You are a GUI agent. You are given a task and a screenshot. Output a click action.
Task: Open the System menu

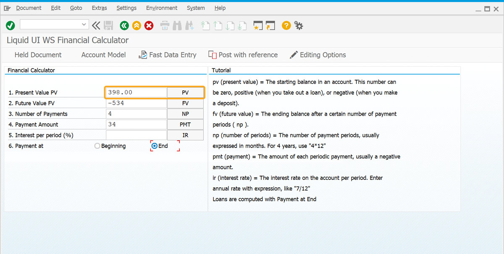pos(196,8)
